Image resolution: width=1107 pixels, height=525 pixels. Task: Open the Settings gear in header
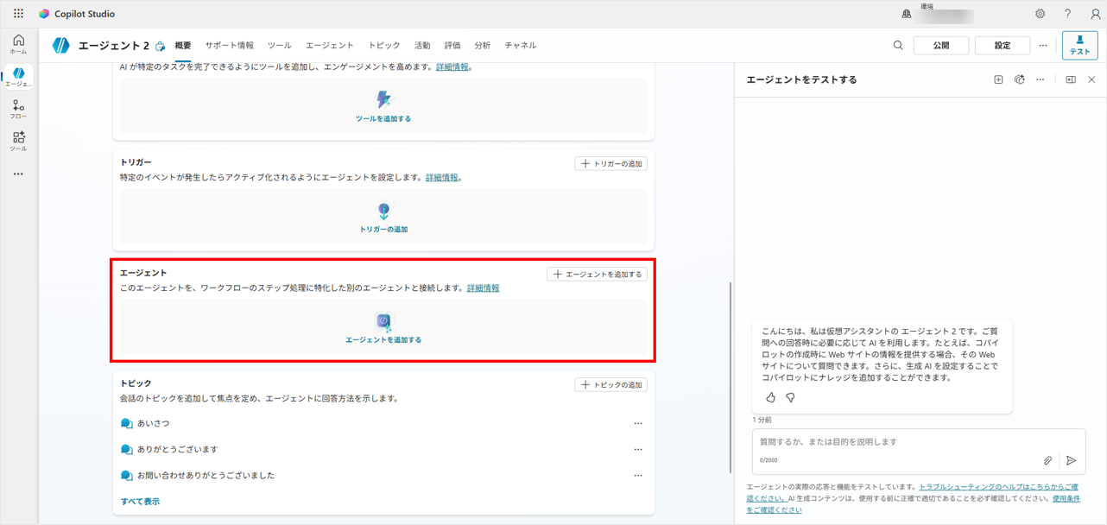pyautogui.click(x=1040, y=14)
